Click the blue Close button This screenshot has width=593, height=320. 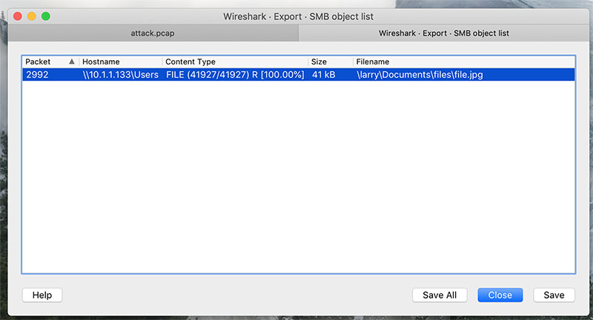[x=500, y=295]
